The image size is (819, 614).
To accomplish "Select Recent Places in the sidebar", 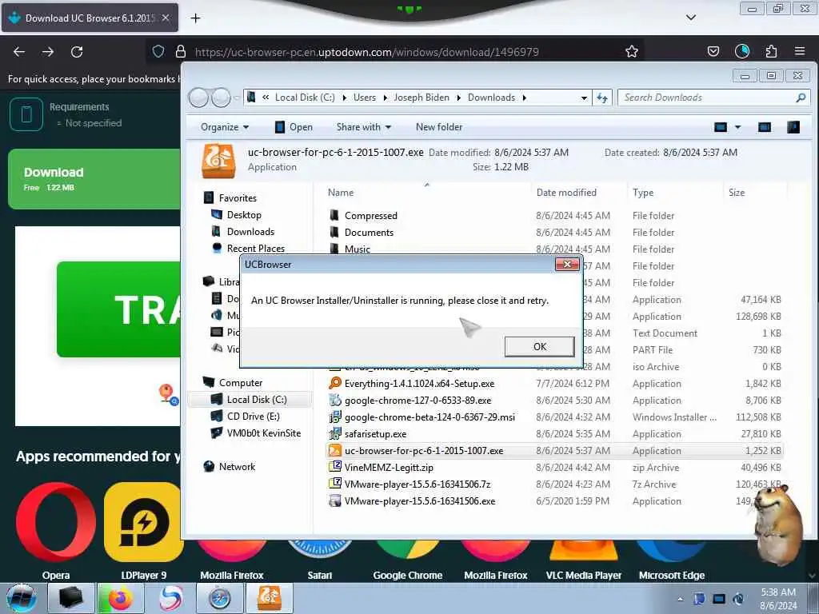I will [255, 248].
